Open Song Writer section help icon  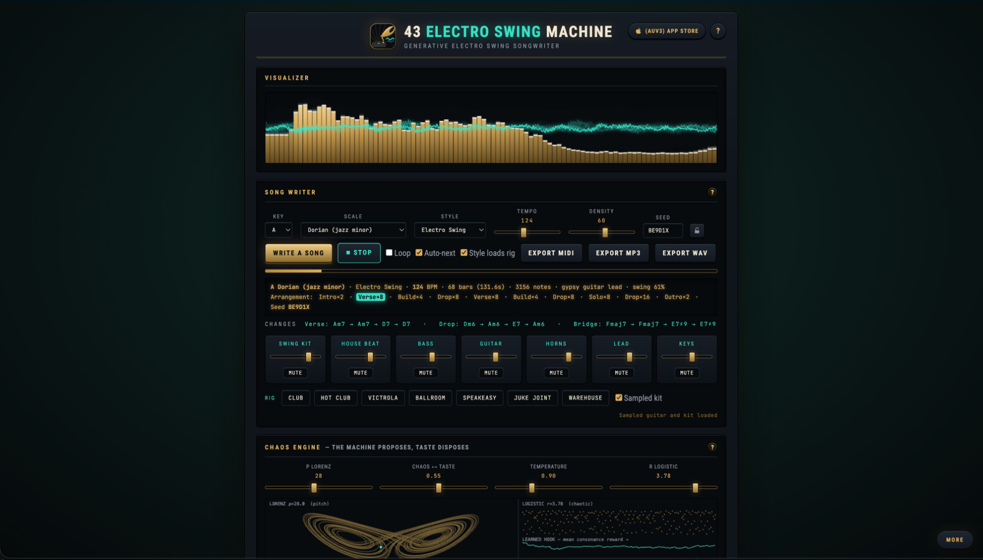coord(712,192)
